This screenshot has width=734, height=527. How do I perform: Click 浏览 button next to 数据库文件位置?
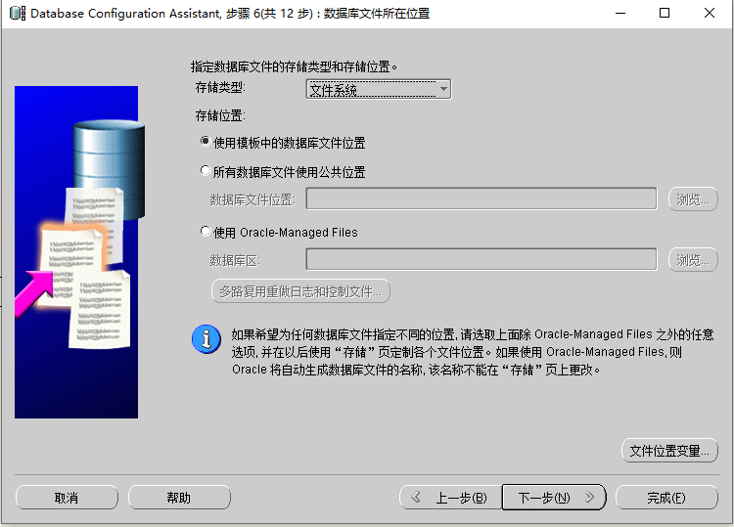point(693,199)
